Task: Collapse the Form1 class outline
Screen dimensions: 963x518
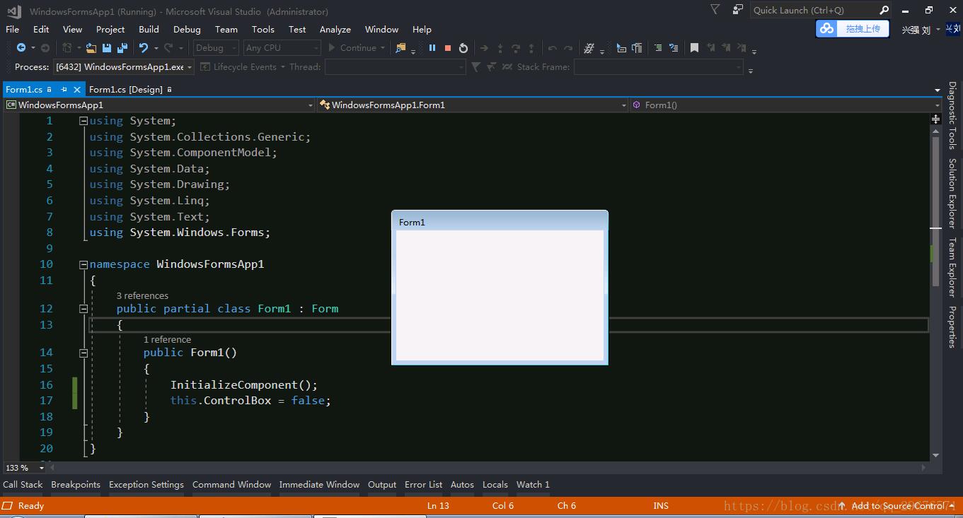Action: [x=83, y=309]
